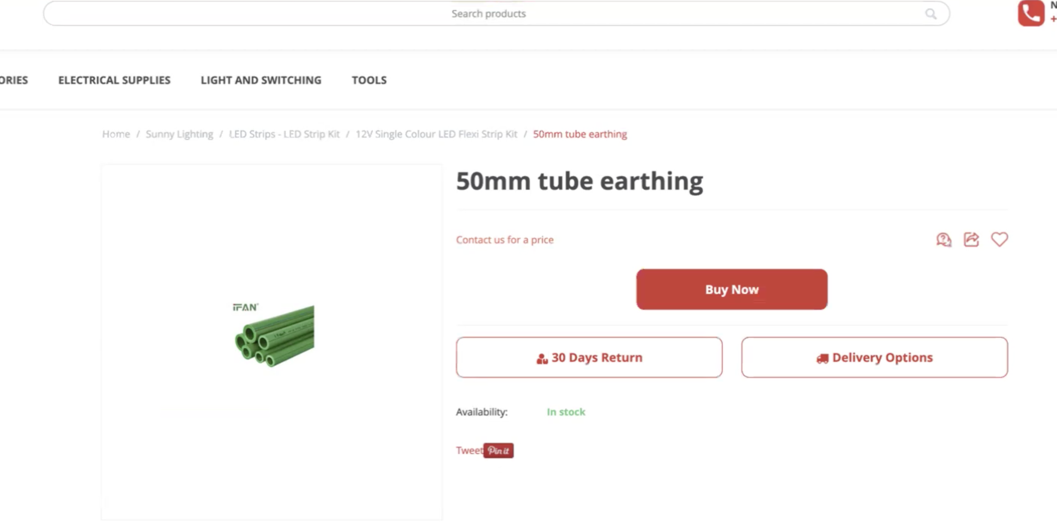Click the red phone call icon
This screenshot has height=532, width=1057.
point(1031,13)
